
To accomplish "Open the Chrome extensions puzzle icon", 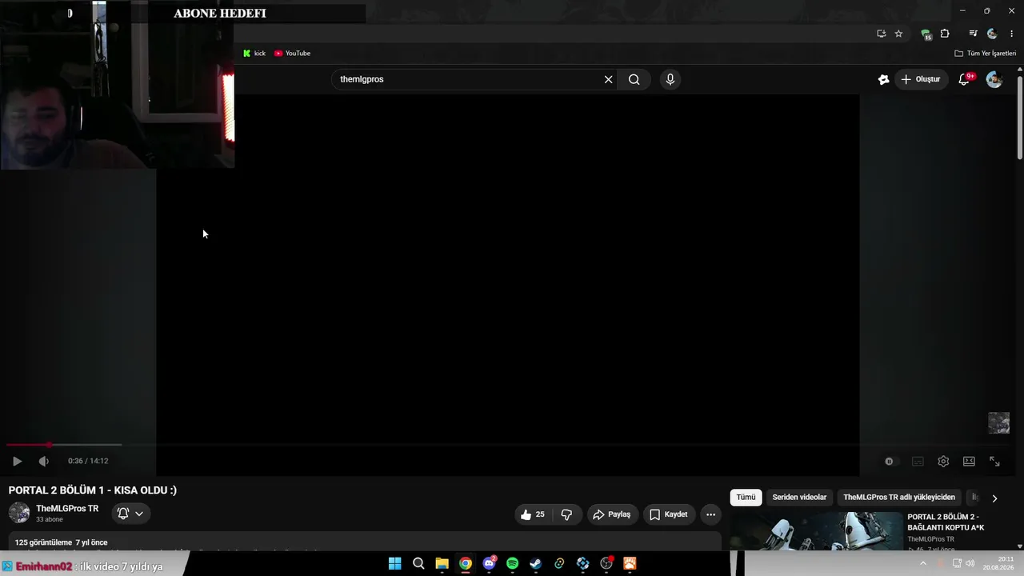I will coord(945,34).
